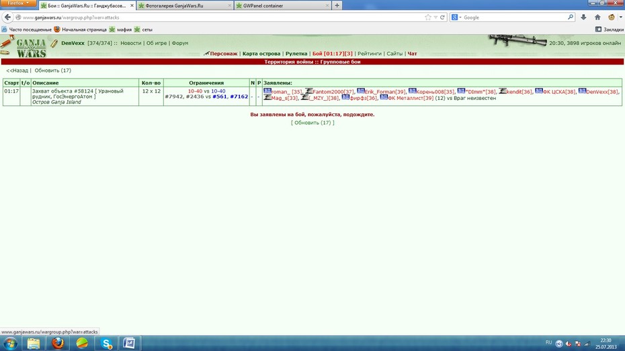Open the Новости page
This screenshot has width=625, height=351.
point(131,43)
